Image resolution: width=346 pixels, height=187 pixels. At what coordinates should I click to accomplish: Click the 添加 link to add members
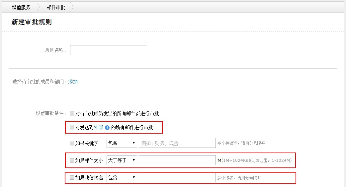(x=73, y=82)
